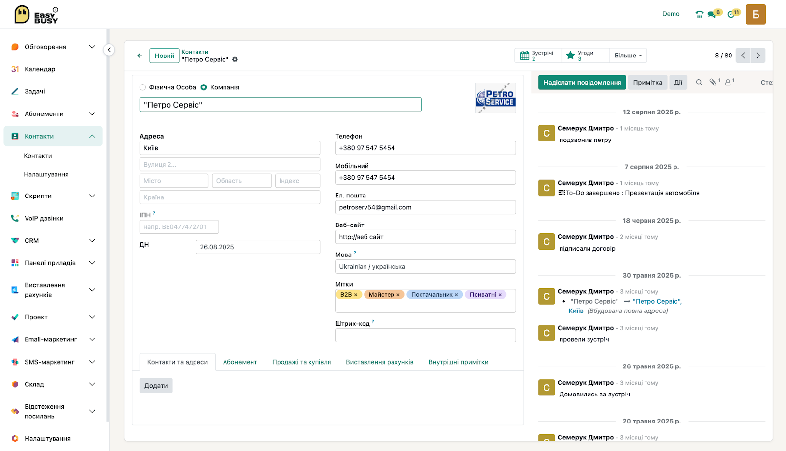
Task: Click the CRM sidebar icon
Action: (x=15, y=241)
